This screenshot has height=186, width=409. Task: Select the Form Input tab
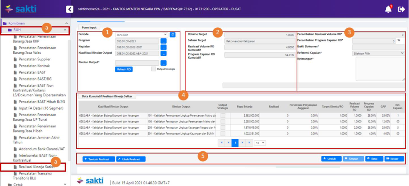(x=89, y=28)
